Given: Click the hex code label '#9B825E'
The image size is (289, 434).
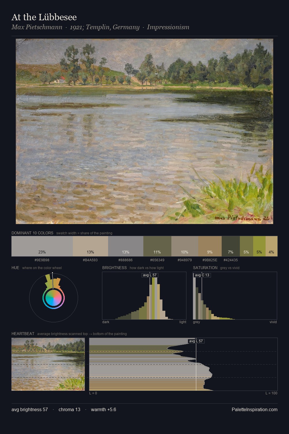Looking at the screenshot, I should pos(210,260).
